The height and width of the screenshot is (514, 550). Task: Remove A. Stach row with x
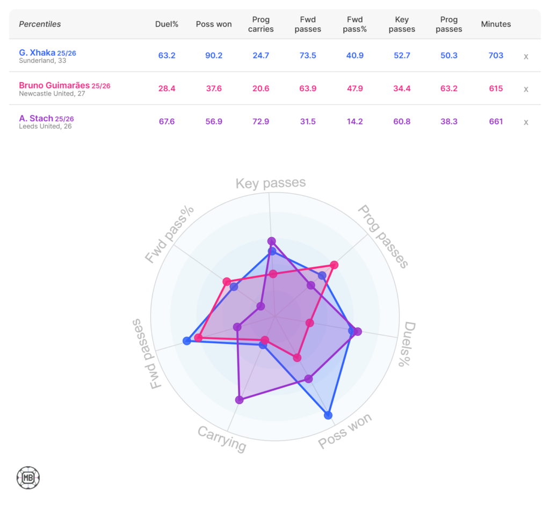526,122
